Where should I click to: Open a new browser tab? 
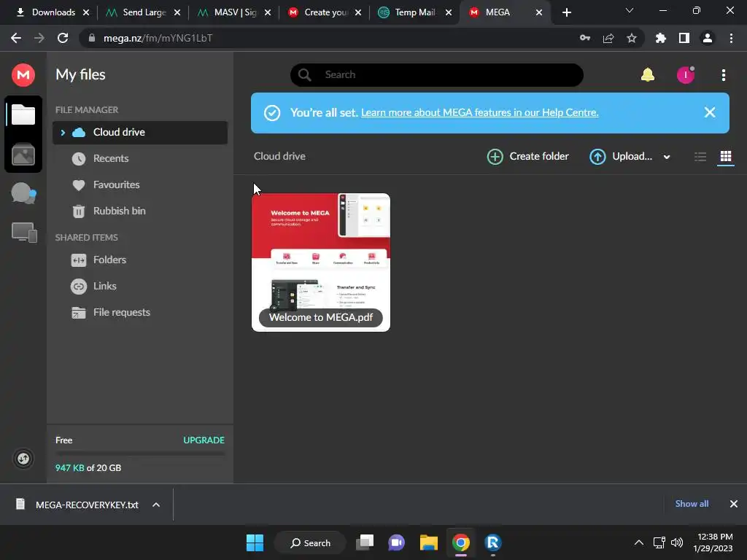point(566,12)
